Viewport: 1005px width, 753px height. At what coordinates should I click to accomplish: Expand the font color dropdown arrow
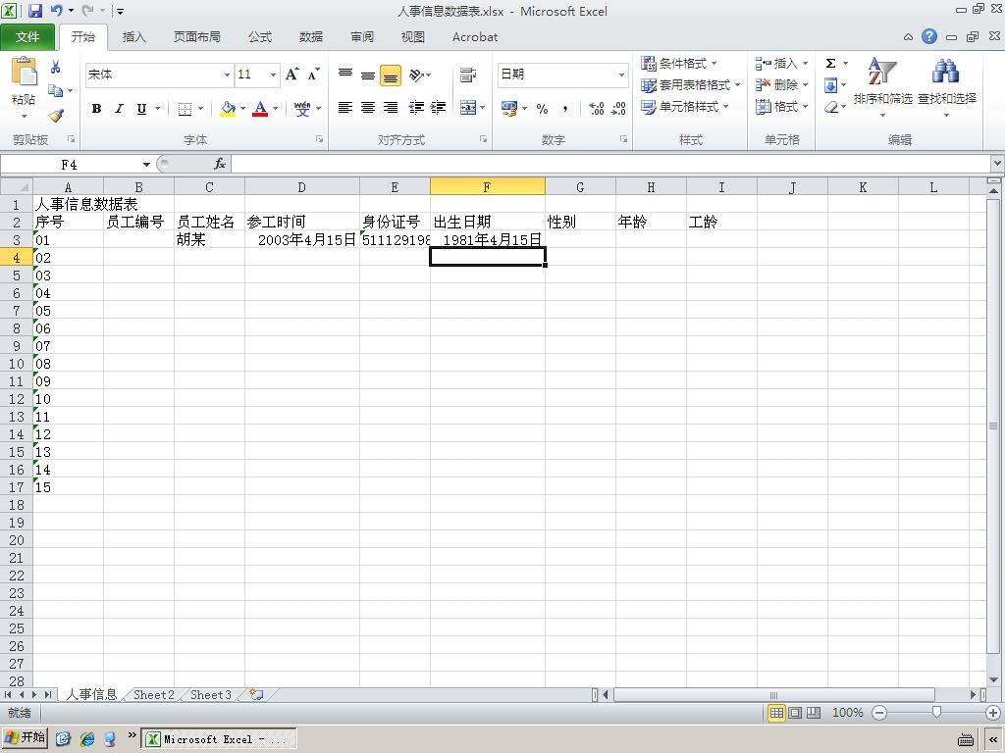coord(276,109)
